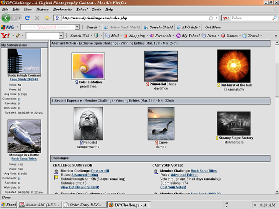
Task: Open the Edit menu
Action: point(16,9)
